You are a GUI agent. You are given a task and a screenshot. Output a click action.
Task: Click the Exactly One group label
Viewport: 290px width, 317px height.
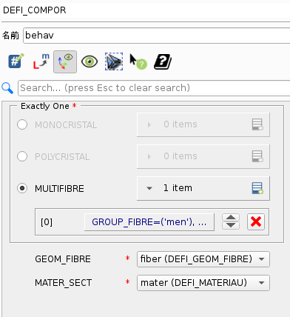coord(45,106)
